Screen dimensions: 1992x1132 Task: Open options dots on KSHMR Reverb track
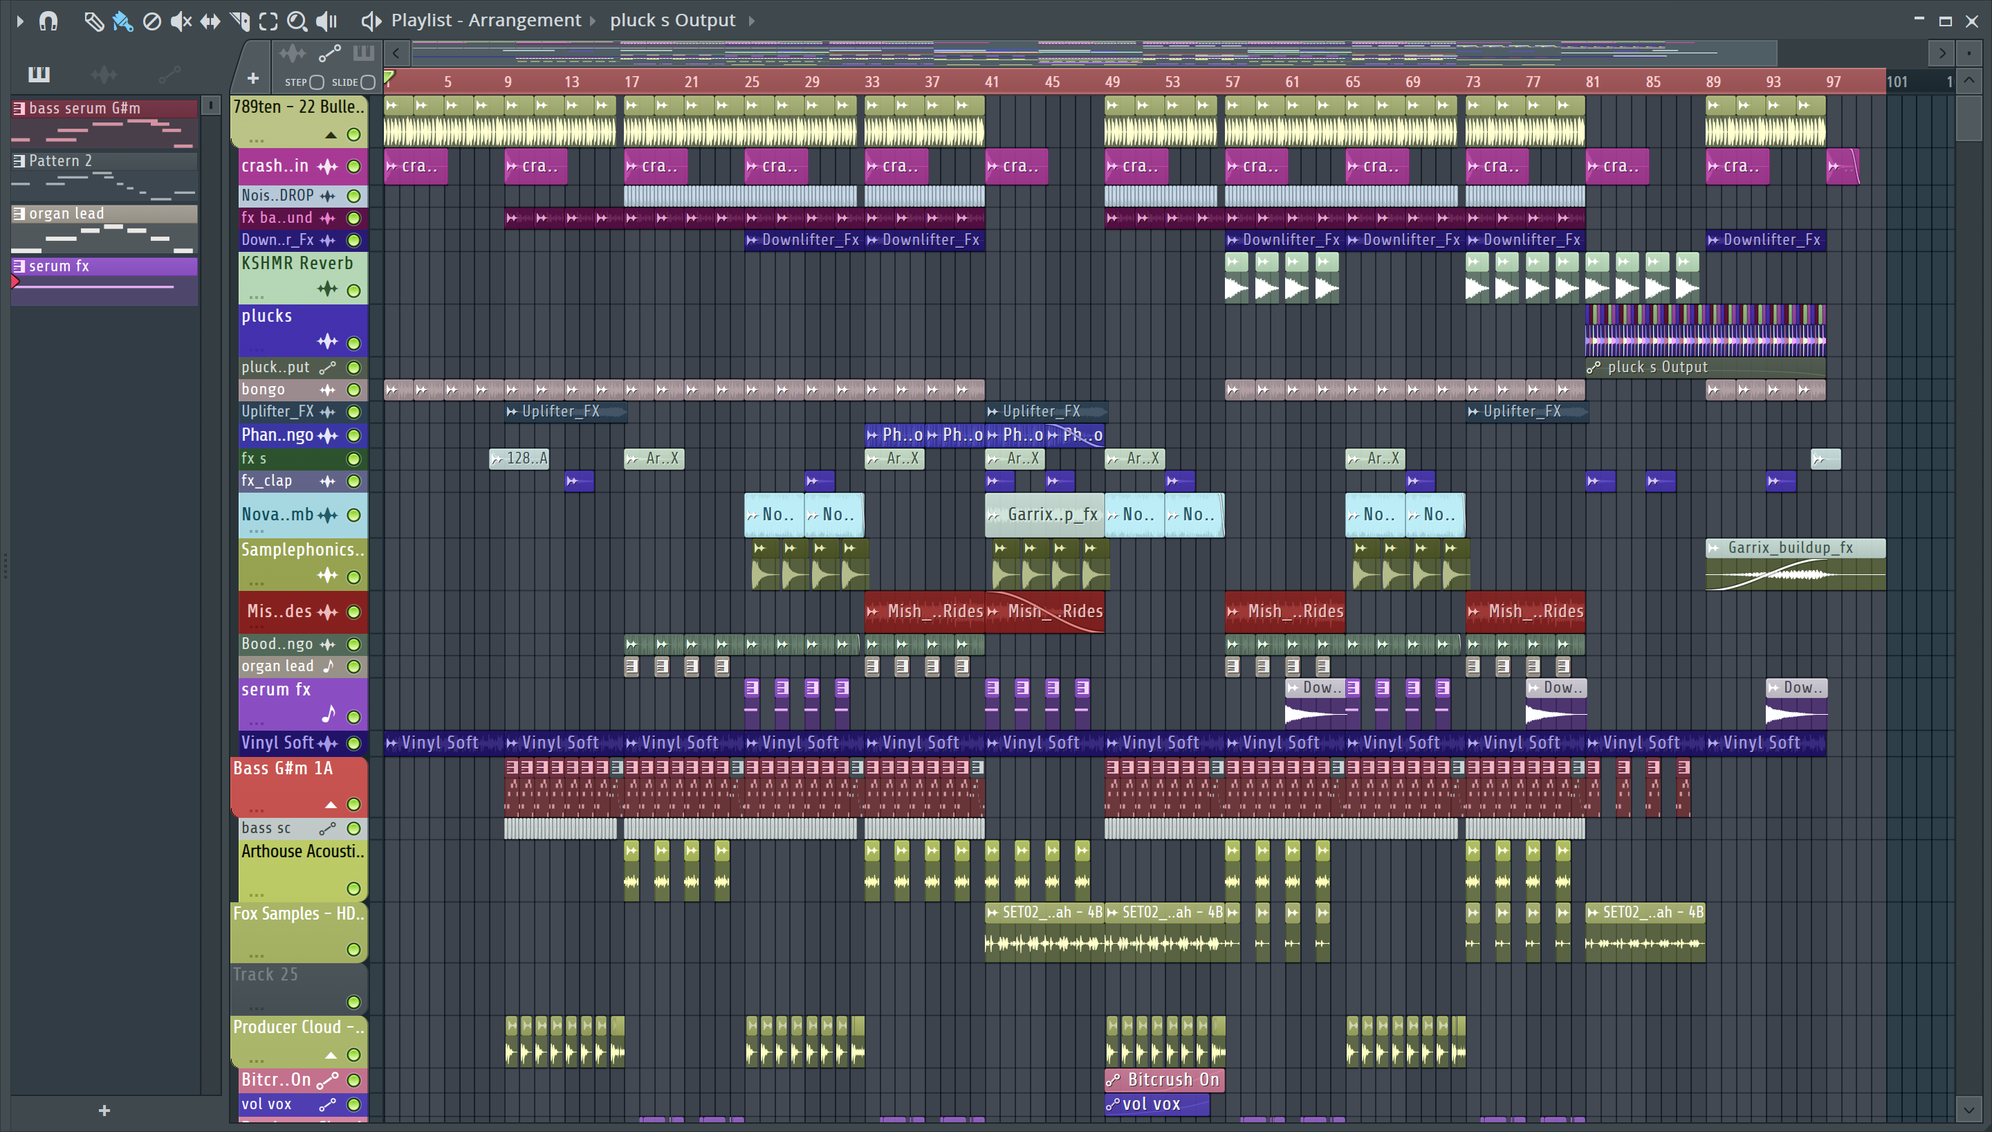click(x=257, y=296)
